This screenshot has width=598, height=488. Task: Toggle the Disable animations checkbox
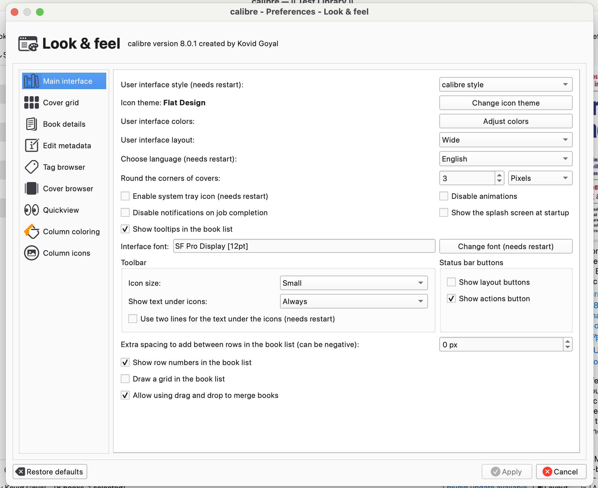[x=444, y=196]
